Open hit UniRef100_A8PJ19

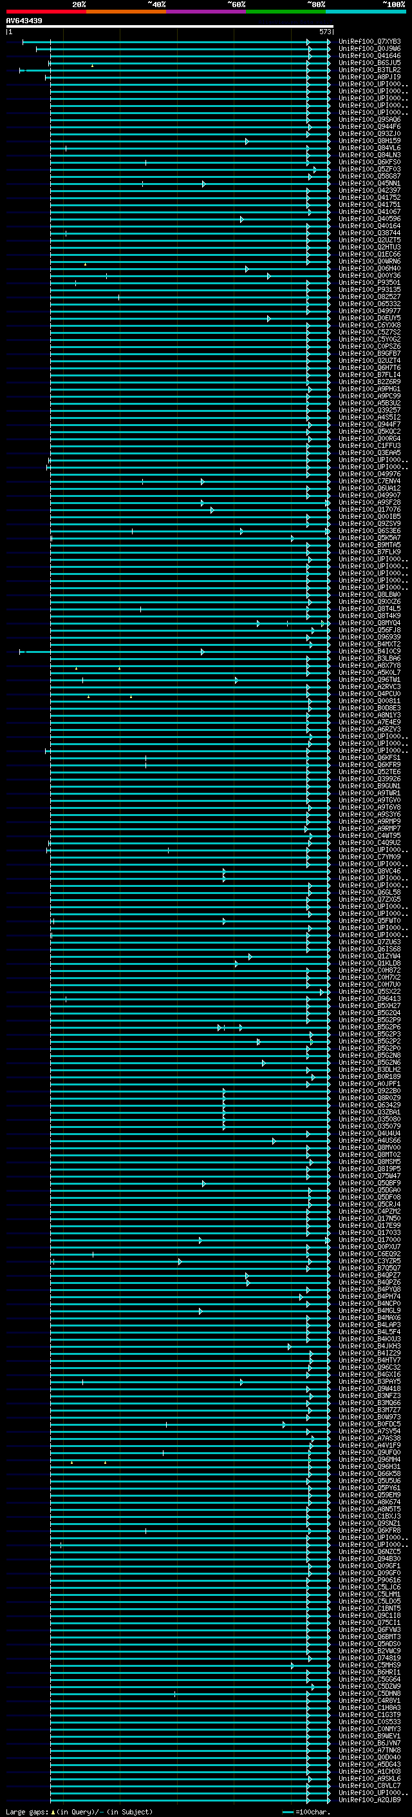[370, 77]
